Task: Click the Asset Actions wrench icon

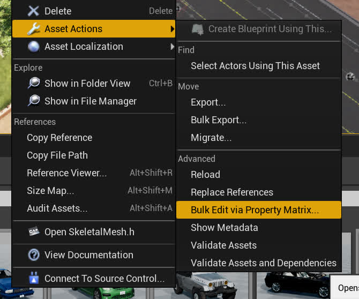Action: click(33, 29)
